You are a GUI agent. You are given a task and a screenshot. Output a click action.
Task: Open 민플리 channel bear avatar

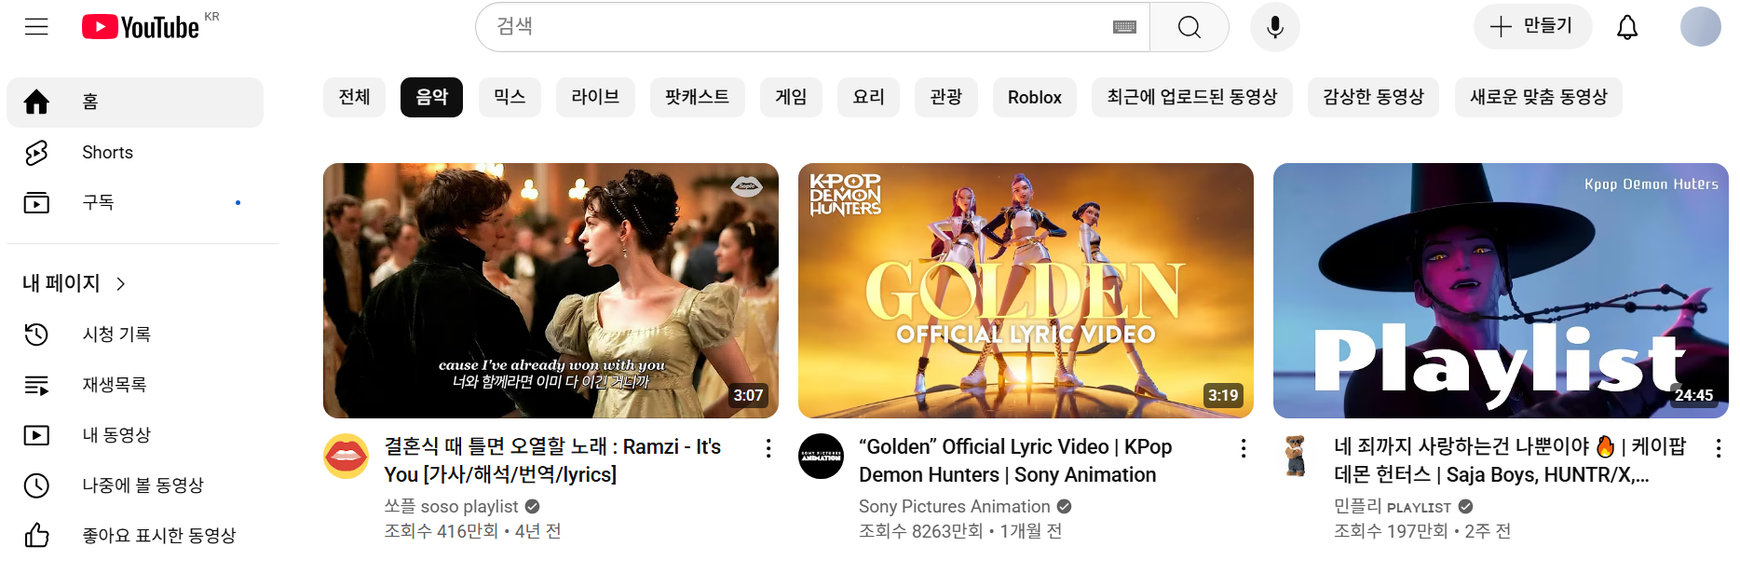(1296, 456)
